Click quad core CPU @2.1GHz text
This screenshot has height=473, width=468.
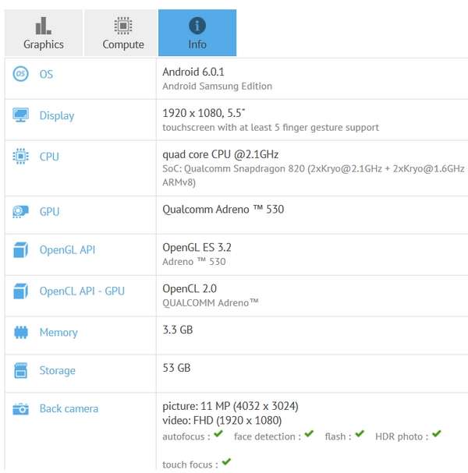221,154
